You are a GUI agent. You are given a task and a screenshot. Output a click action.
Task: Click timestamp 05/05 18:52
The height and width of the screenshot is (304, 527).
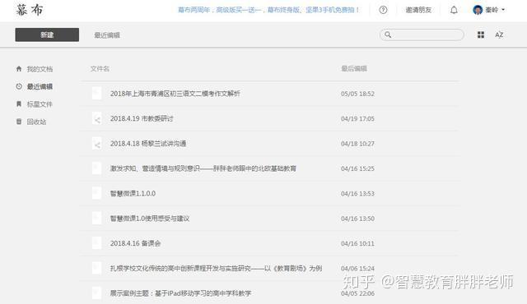tap(357, 94)
